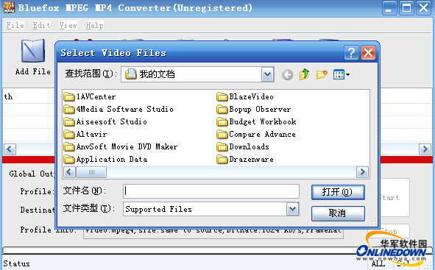The width and height of the screenshot is (435, 270).
Task: Click the Profile Info text field
Action: point(213,232)
